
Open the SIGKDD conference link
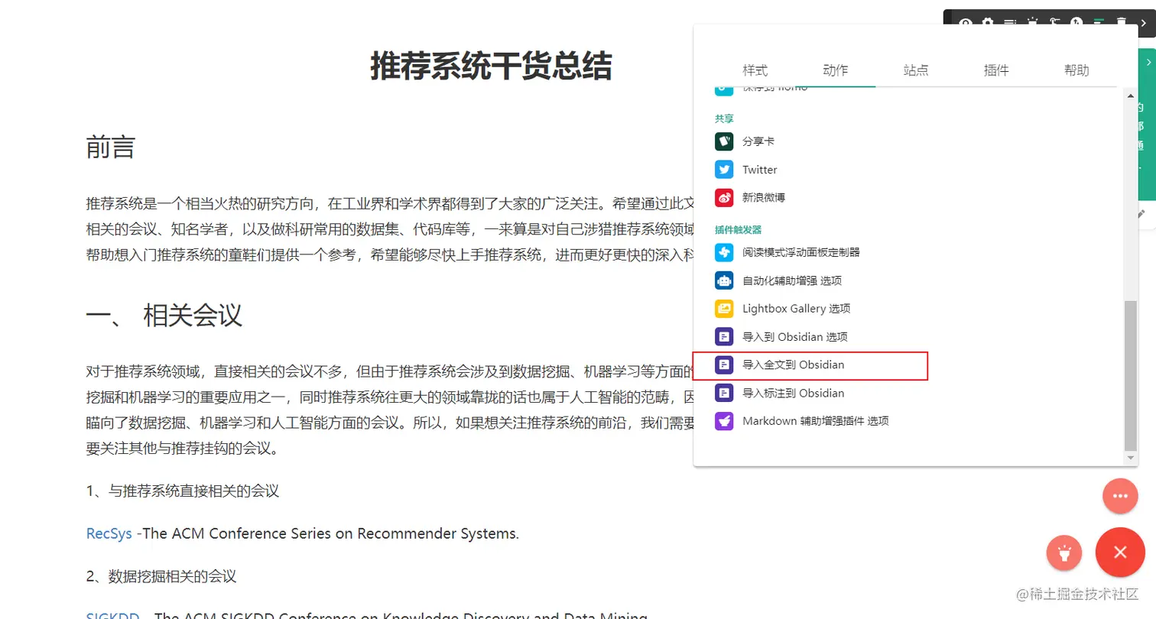pos(112,615)
